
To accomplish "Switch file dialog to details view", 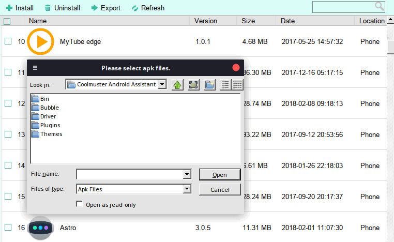I will 237,85.
